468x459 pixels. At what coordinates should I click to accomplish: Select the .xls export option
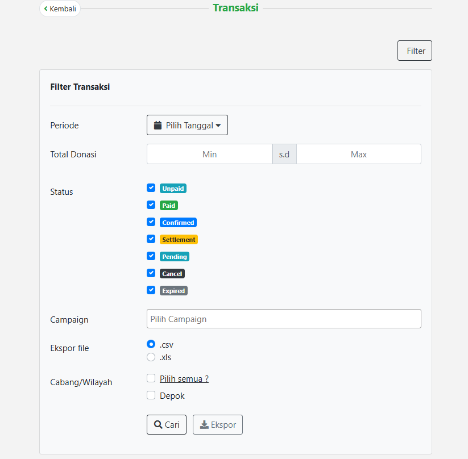tap(151, 357)
